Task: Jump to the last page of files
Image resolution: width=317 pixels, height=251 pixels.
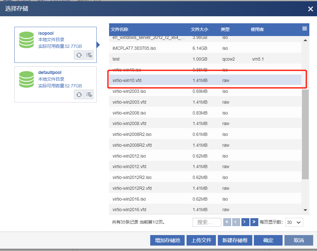Action: click(x=254, y=222)
